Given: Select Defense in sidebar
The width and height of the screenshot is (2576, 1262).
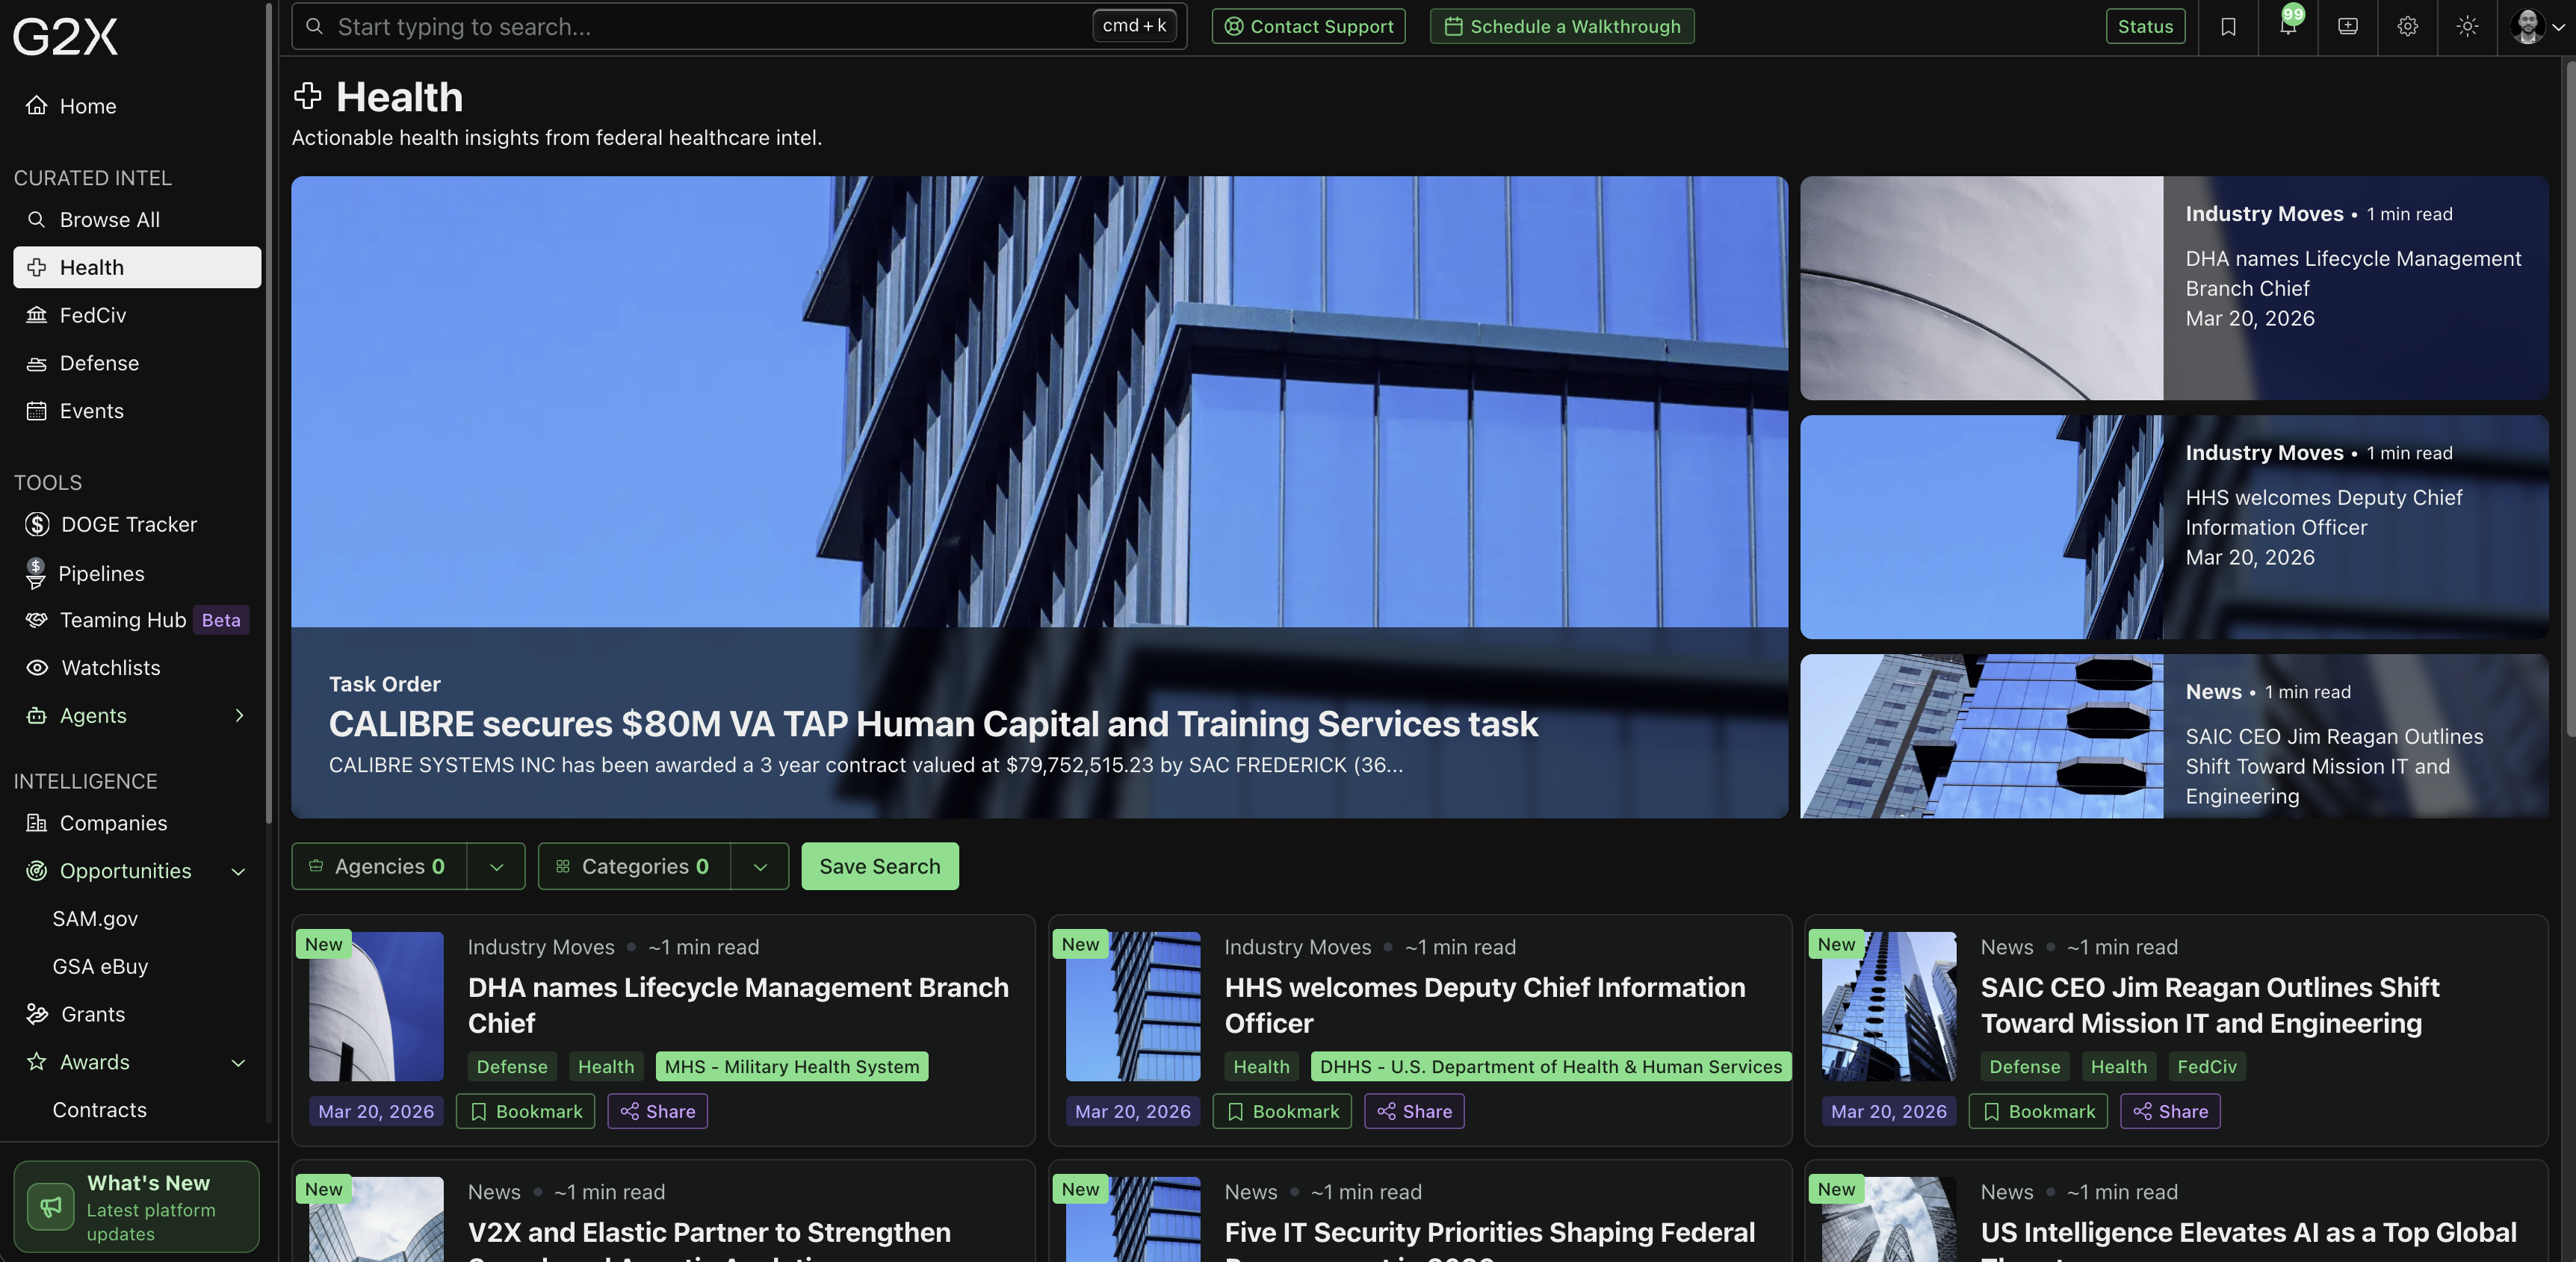Looking at the screenshot, I should click(x=137, y=364).
